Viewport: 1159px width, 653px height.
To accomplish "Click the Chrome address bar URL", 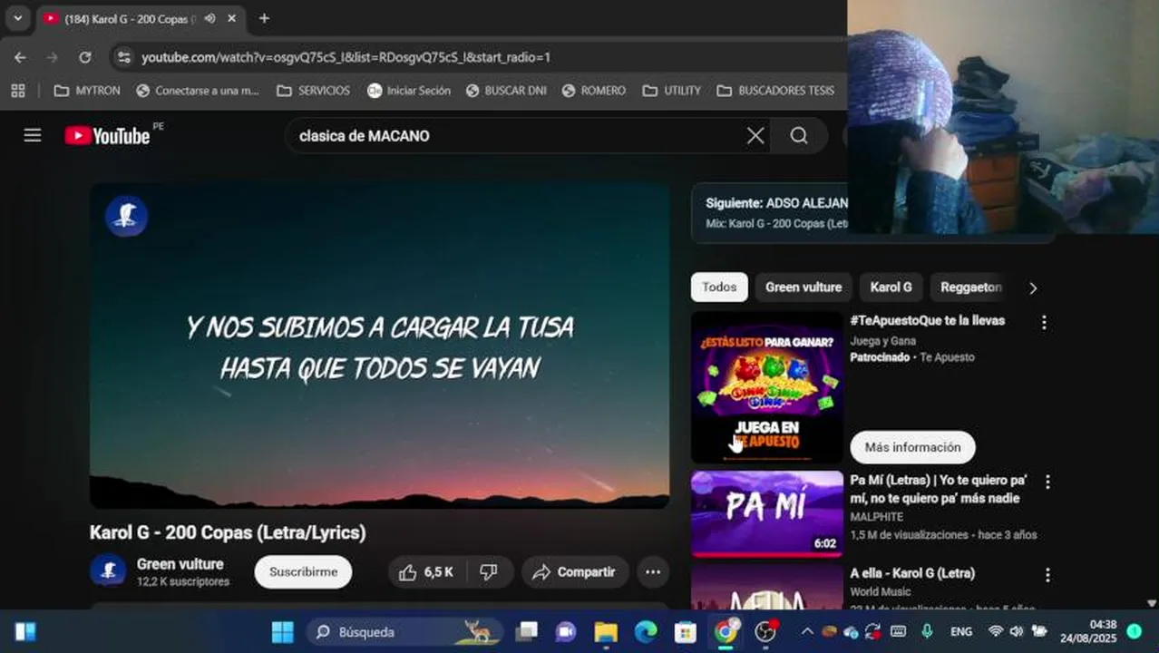I will click(346, 57).
